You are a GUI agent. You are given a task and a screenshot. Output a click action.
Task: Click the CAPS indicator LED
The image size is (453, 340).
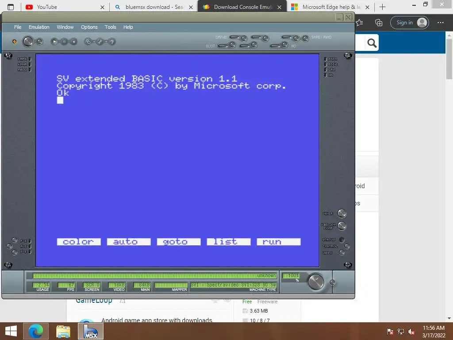tap(30, 59)
